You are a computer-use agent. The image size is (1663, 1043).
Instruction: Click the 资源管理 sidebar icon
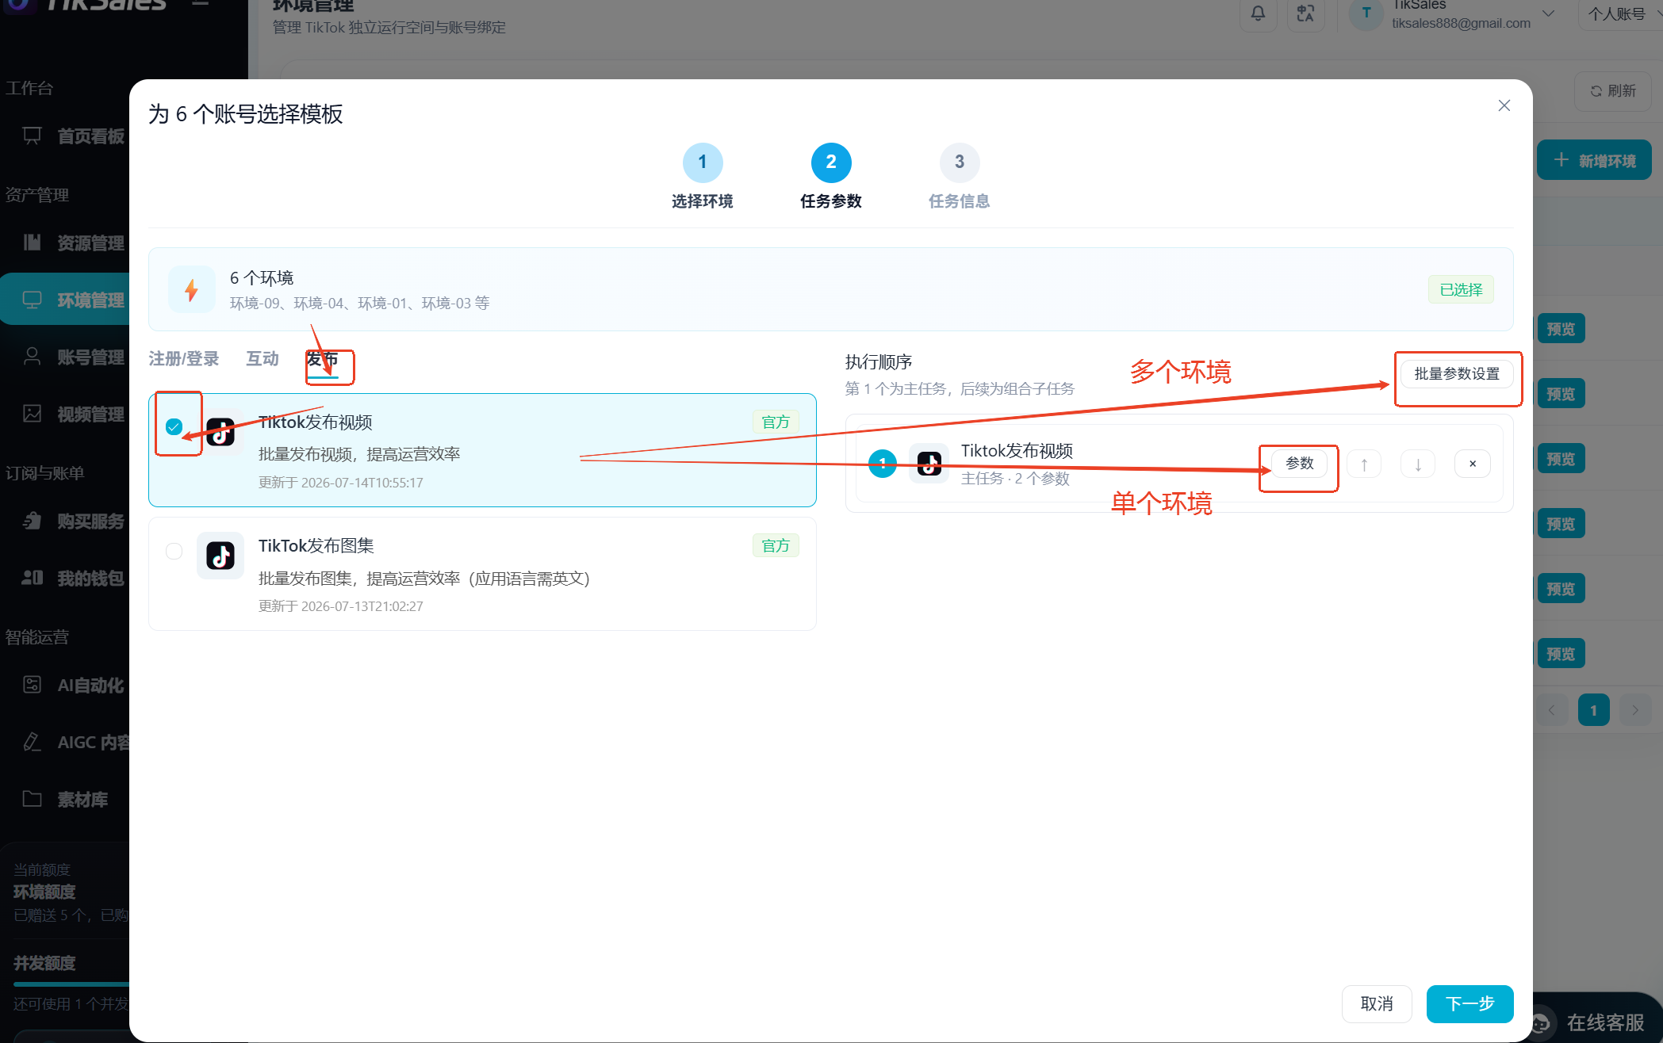click(x=32, y=243)
